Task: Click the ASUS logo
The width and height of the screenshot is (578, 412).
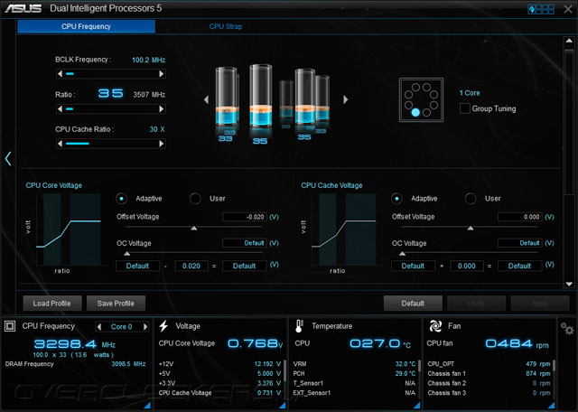Action: [x=23, y=8]
